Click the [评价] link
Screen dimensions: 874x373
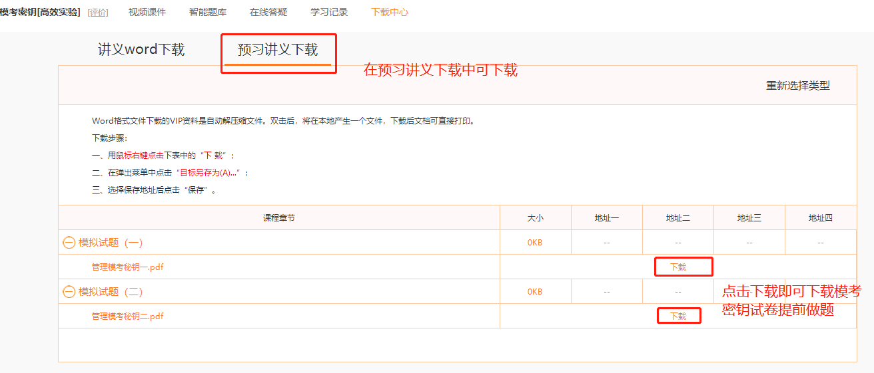tap(98, 13)
